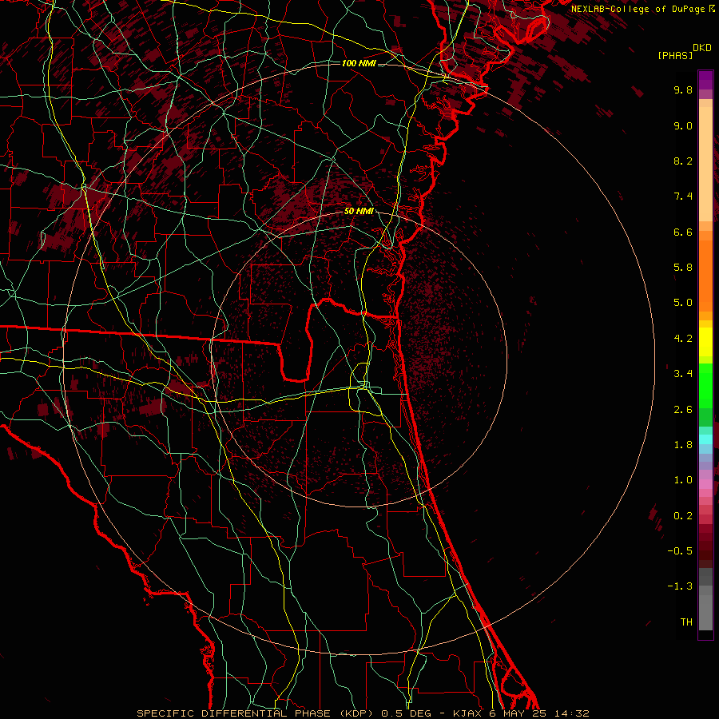Select the 6.6 value on the scale
Screen dimensions: 719x719
pyautogui.click(x=683, y=232)
